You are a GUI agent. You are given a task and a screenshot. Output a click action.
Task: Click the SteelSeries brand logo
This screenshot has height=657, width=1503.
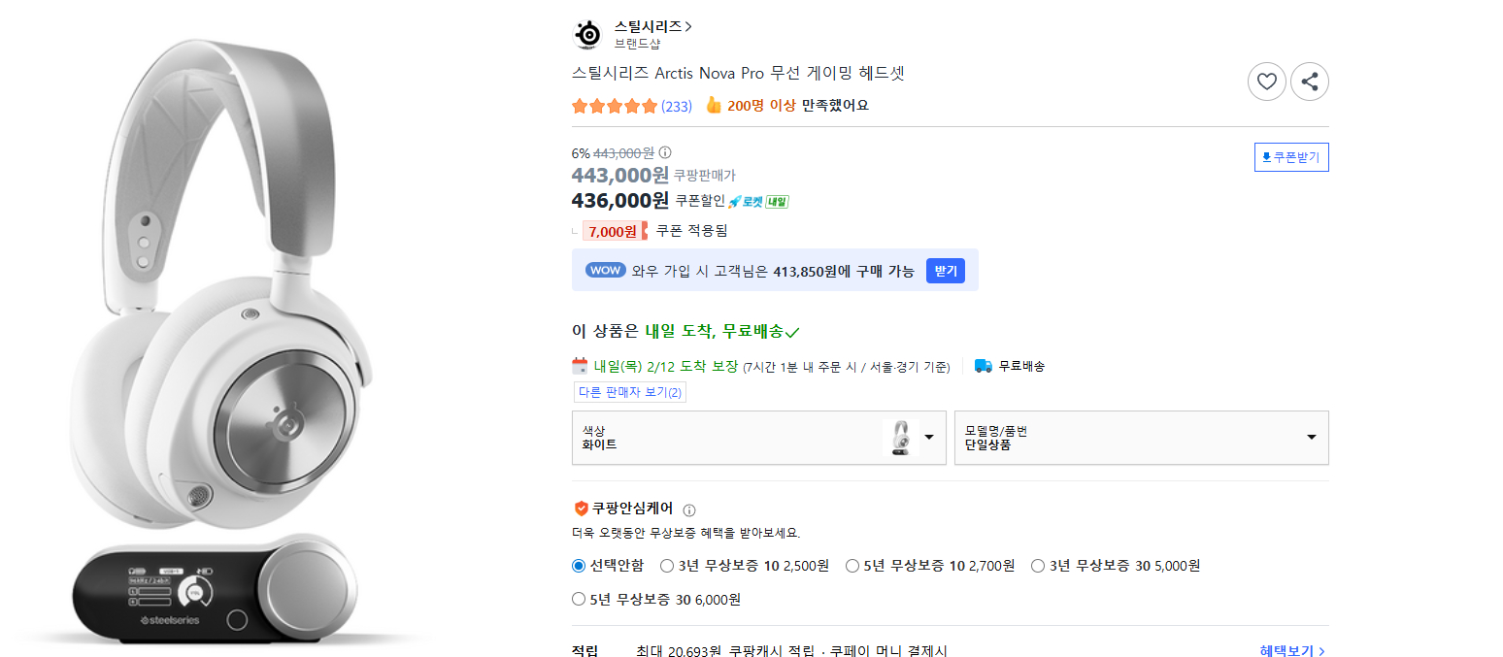point(586,32)
